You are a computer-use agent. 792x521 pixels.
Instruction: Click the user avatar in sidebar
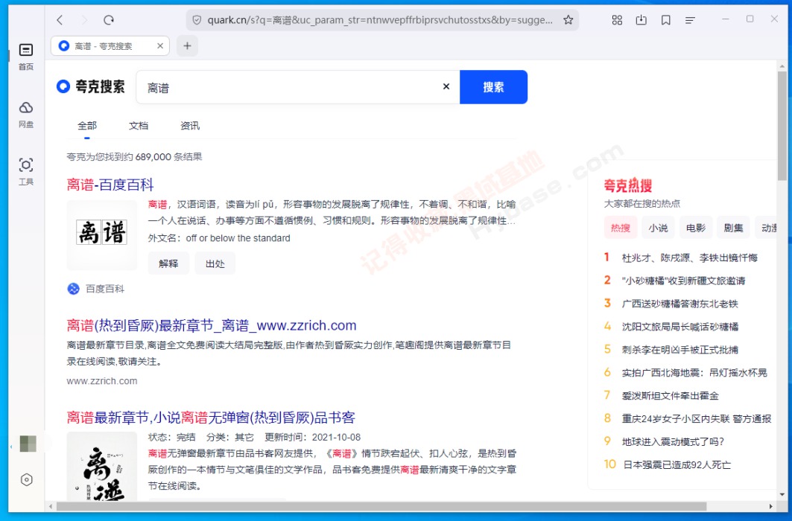coord(28,444)
